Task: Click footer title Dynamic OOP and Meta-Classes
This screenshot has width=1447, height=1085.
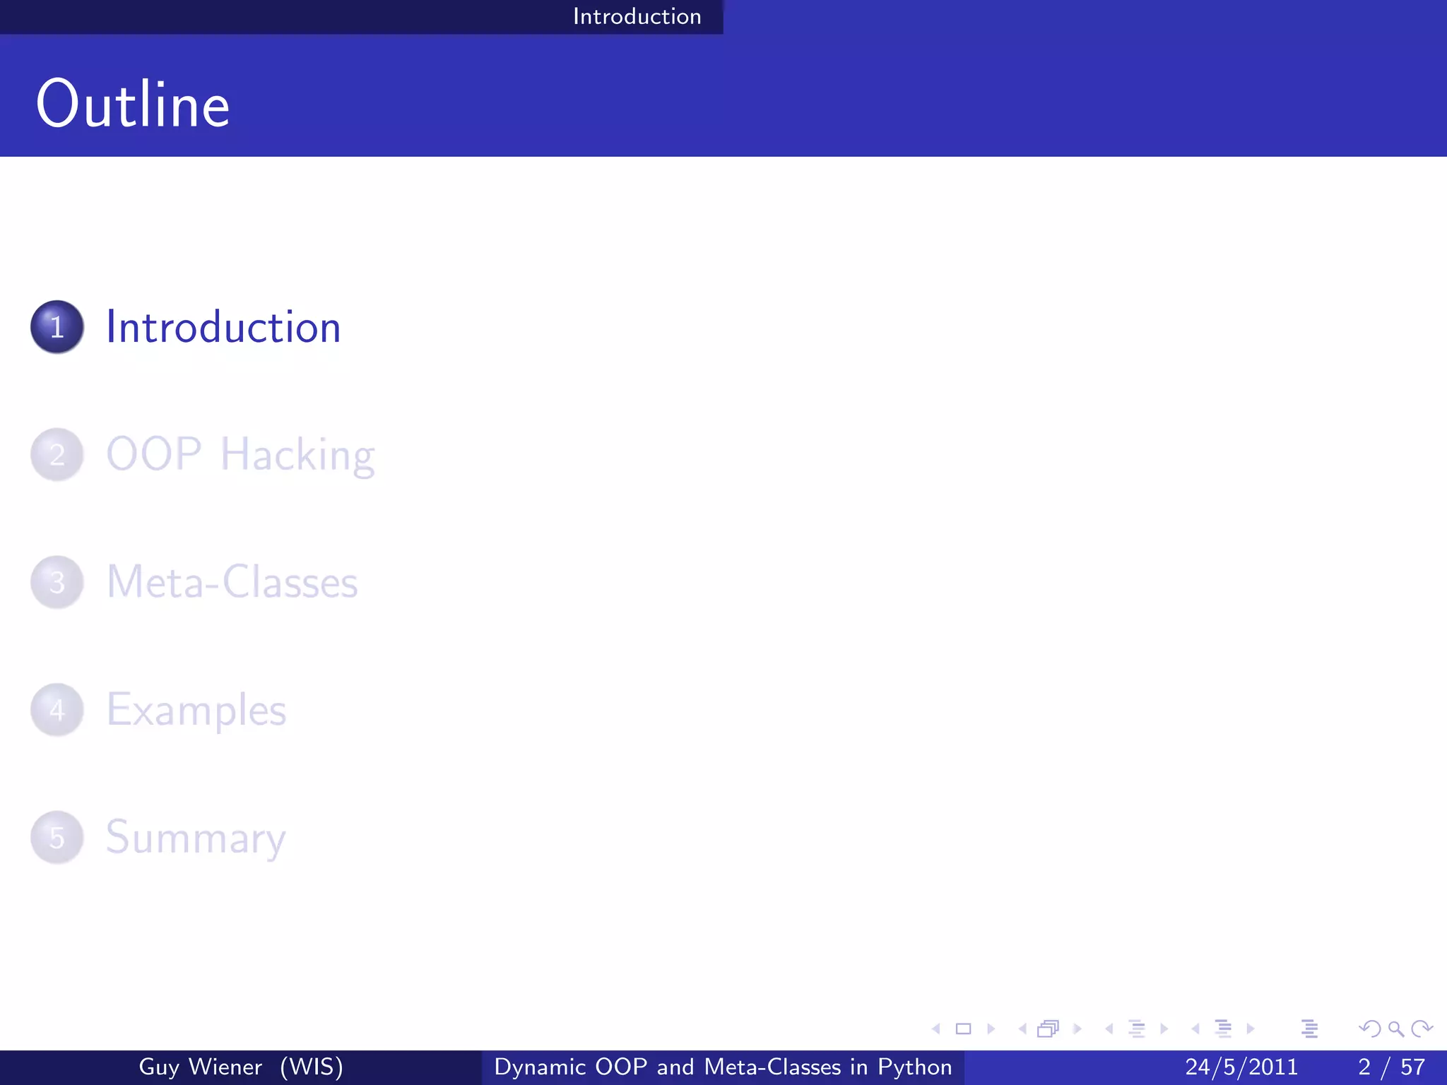Action: coord(723,1067)
